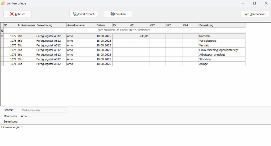Click the red X Abbruch icon

[x=12, y=14]
